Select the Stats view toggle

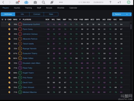point(51,14)
